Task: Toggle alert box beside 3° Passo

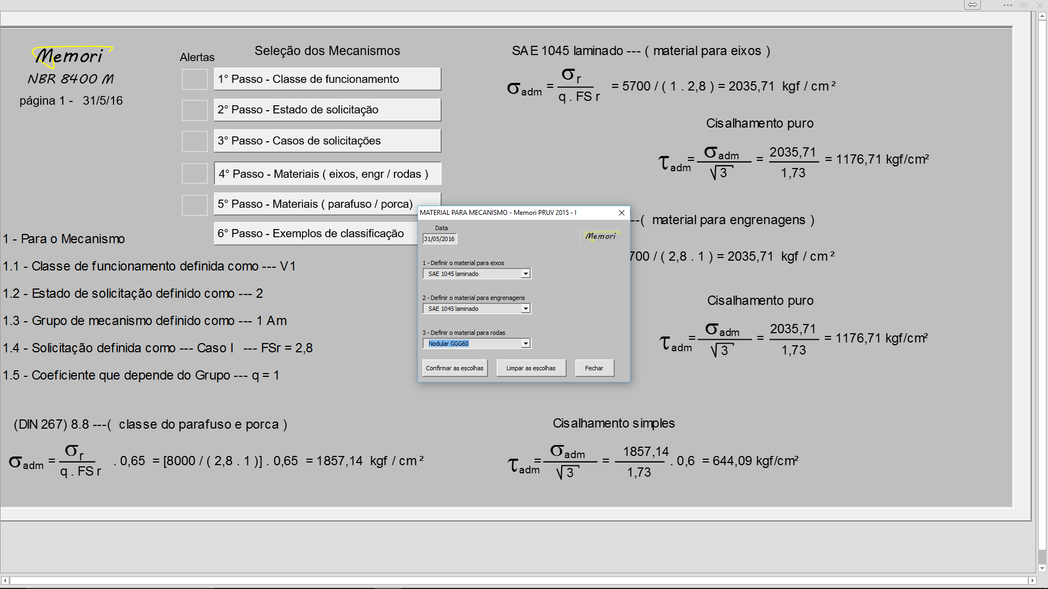Action: [x=194, y=141]
